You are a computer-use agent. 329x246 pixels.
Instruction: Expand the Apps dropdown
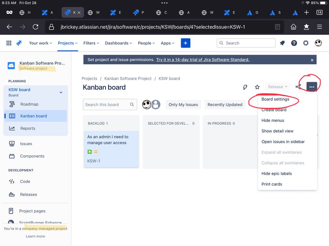[167, 43]
